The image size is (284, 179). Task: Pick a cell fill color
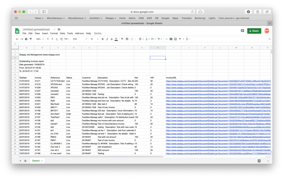[x=122, y=39]
